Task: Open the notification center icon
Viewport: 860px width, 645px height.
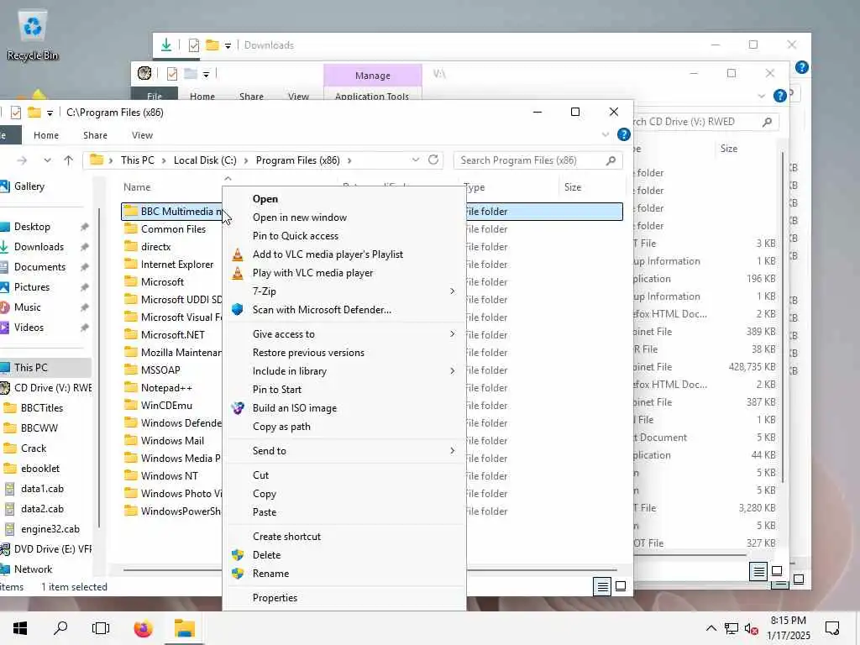Action: coord(832,628)
